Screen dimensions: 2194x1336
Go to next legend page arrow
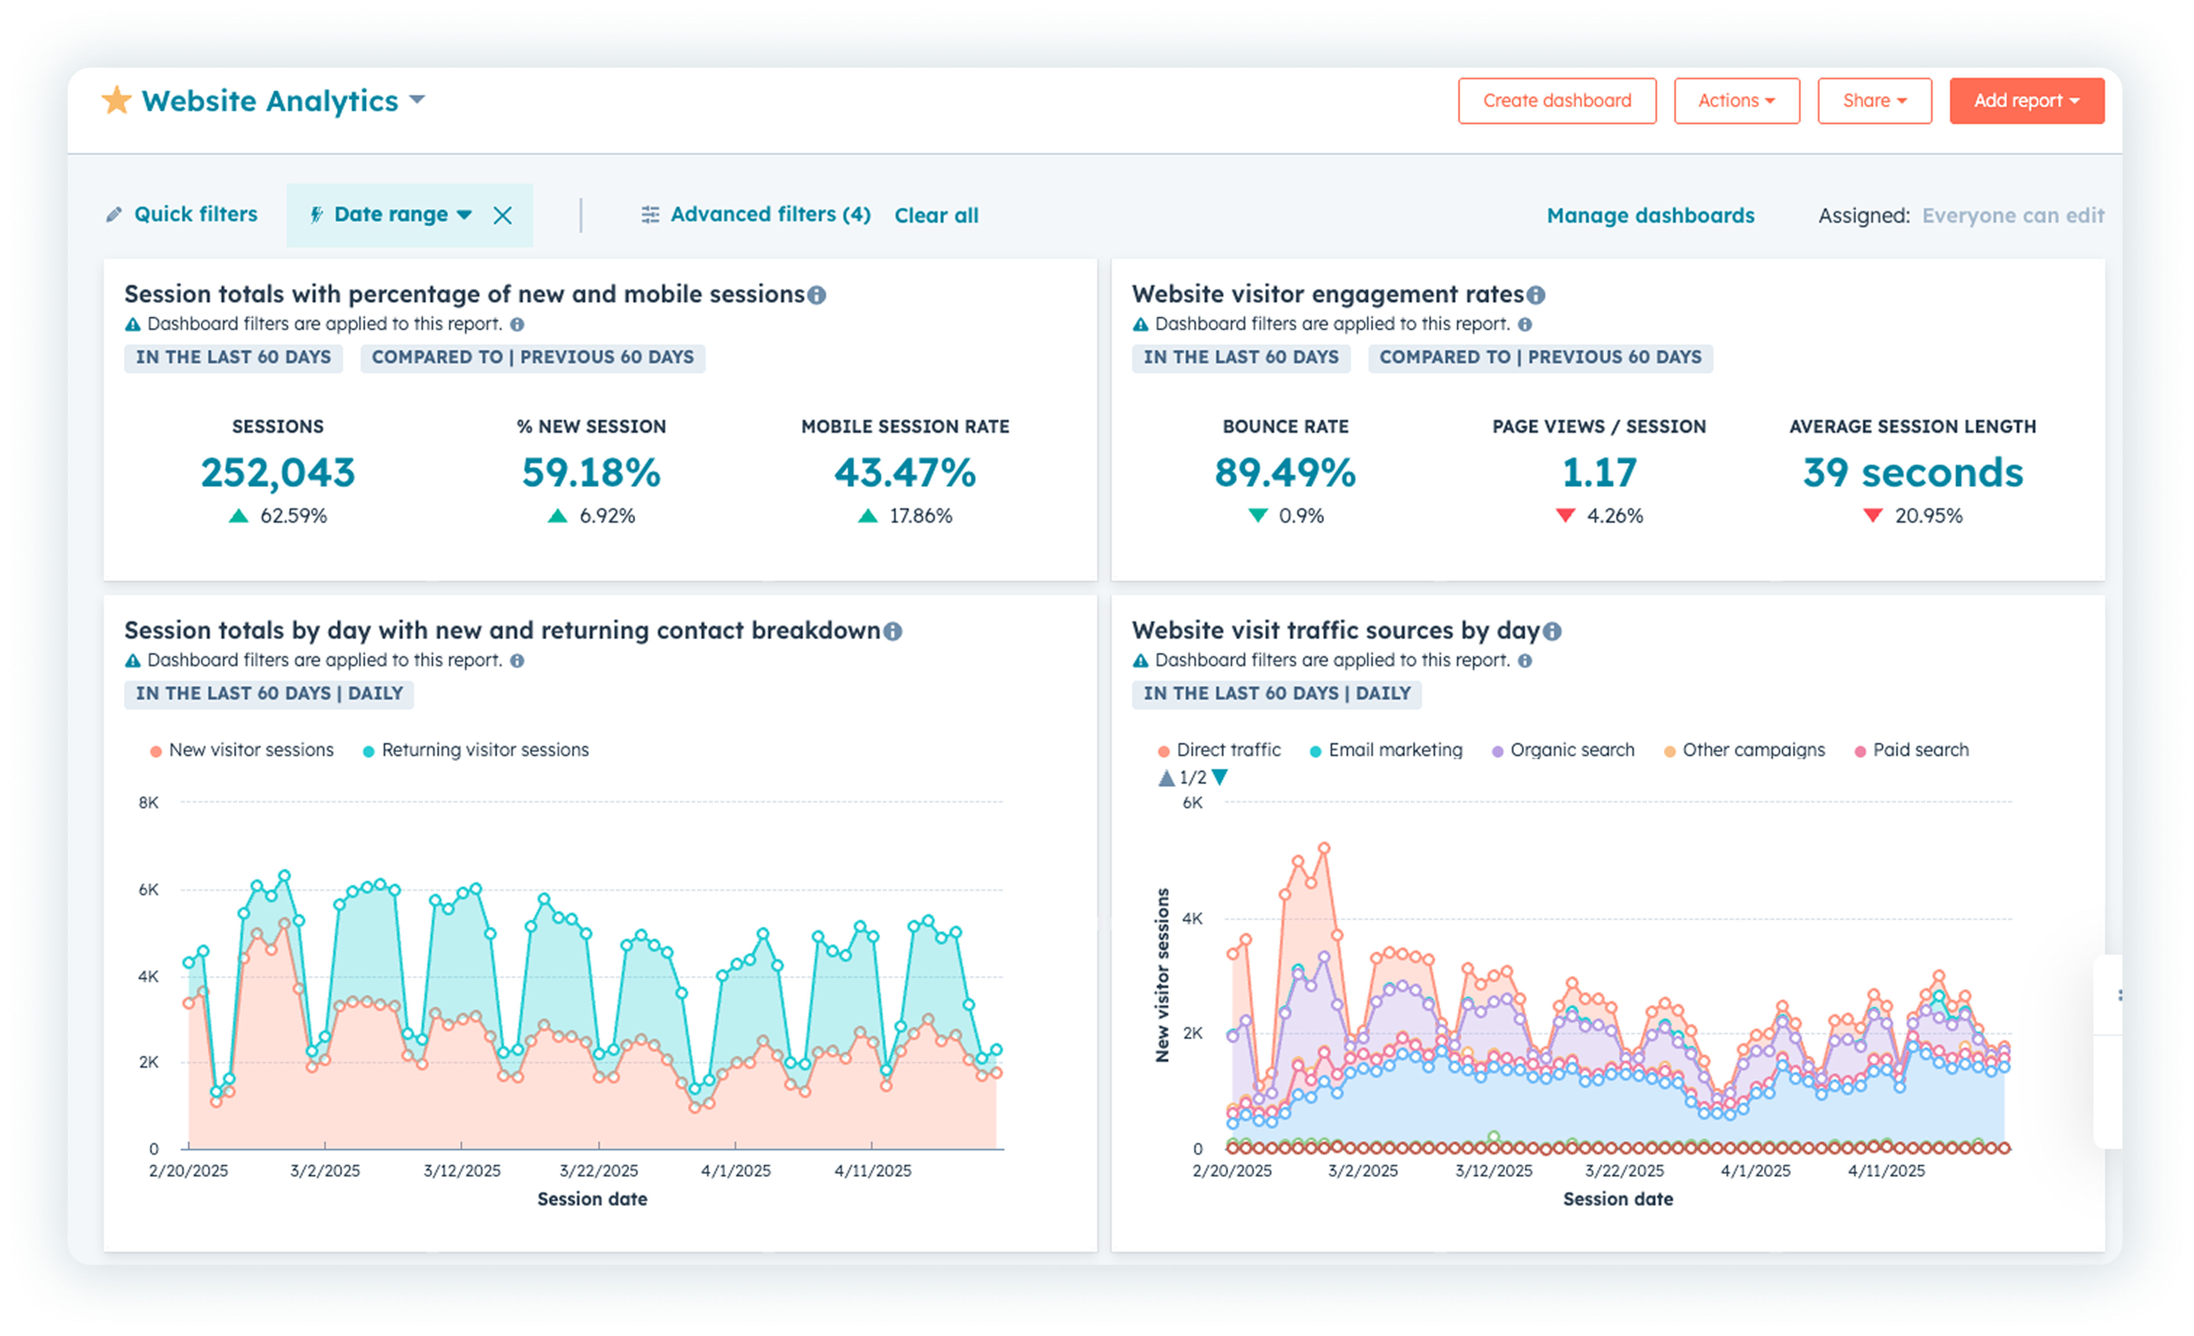(1221, 778)
